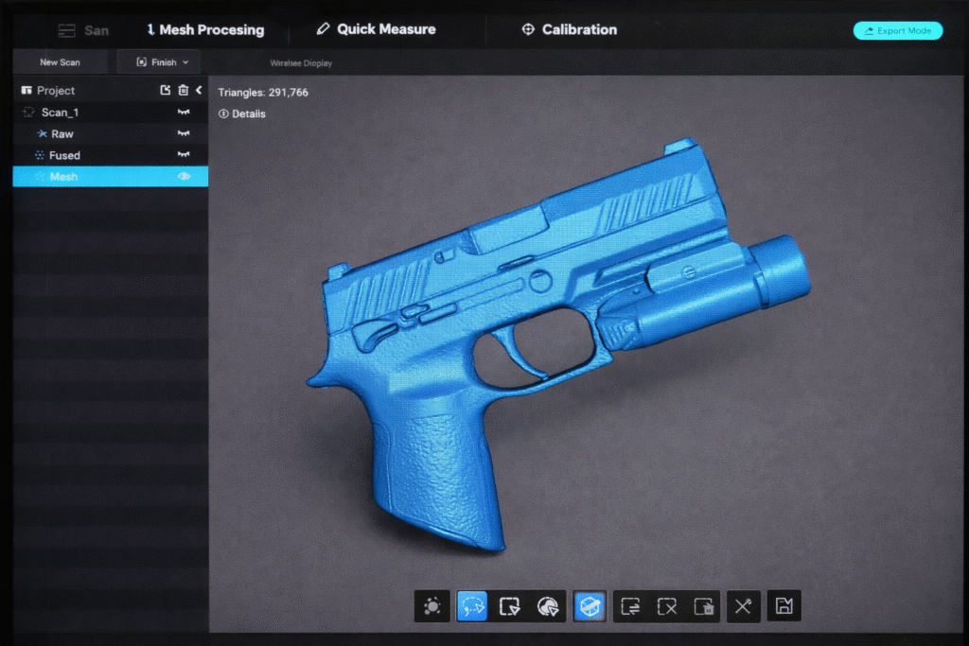Viewport: 969px width, 646px height.
Task: Open the Calibration tab
Action: coord(569,29)
